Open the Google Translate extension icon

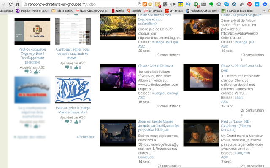click(265, 4)
